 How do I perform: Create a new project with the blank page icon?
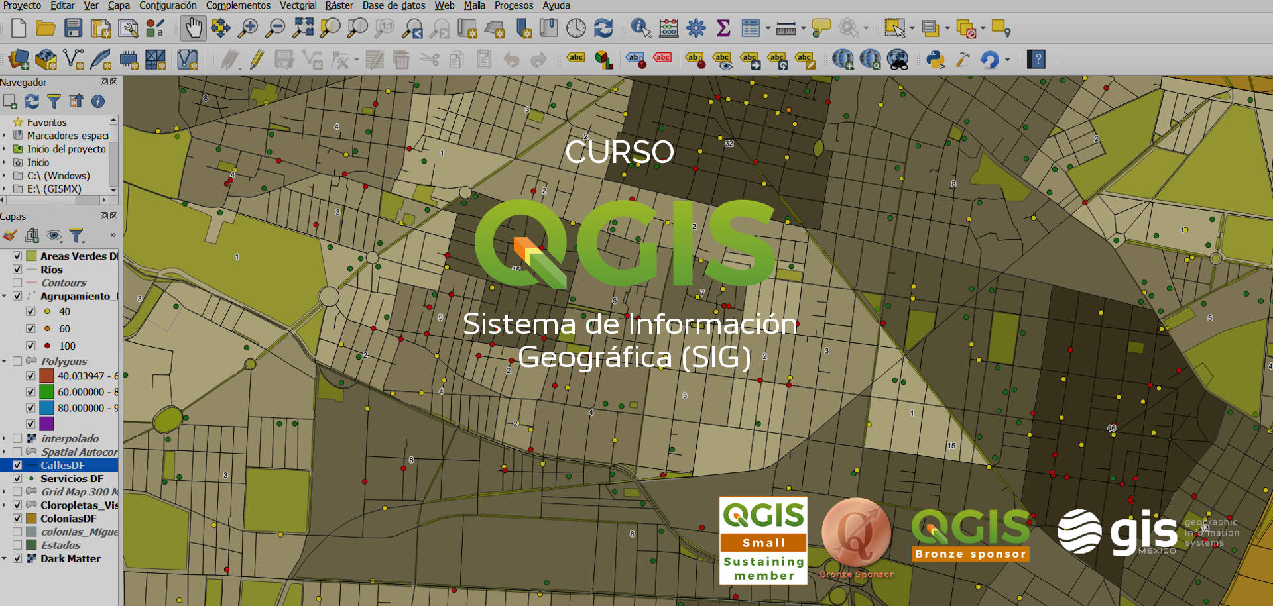click(x=19, y=28)
